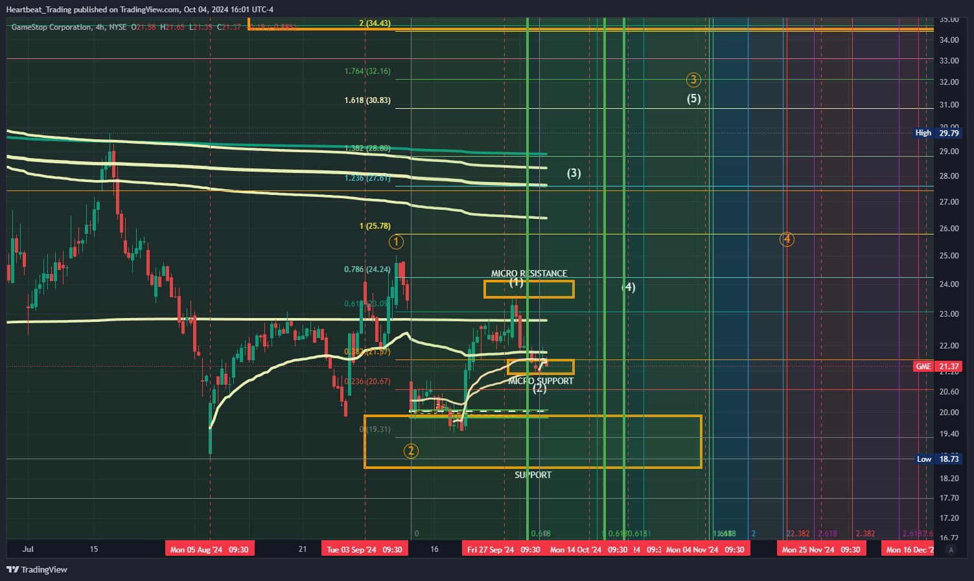This screenshot has height=581, width=974.
Task: Click 18.20 on the price axis
Action: pyautogui.click(x=949, y=479)
